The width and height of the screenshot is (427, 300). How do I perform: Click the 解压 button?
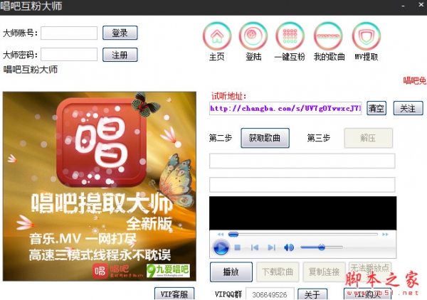tap(368, 138)
